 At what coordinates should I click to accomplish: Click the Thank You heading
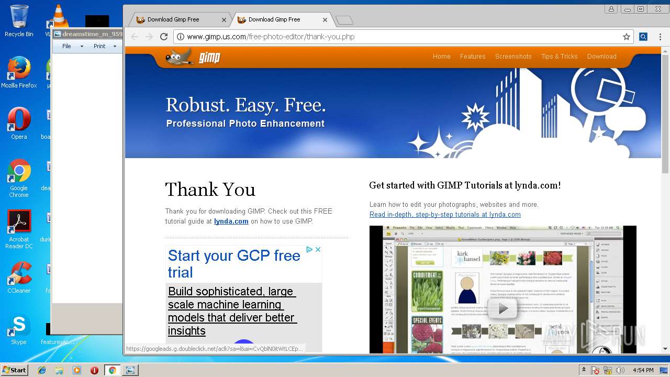point(210,190)
